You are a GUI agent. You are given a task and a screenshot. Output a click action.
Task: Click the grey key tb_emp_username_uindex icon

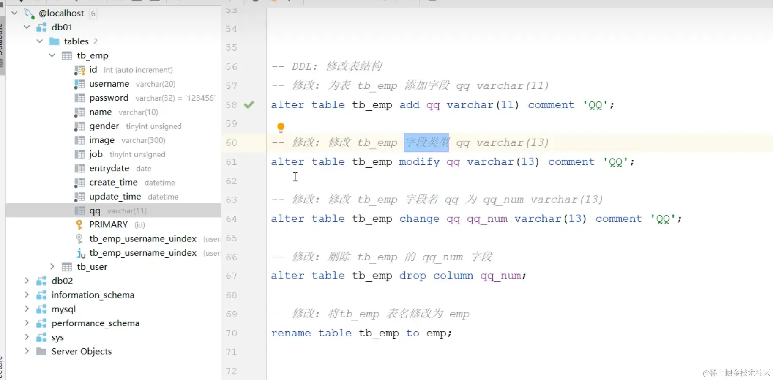[79, 239]
